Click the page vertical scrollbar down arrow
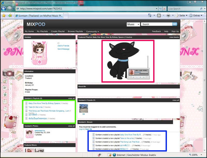 click(x=205, y=151)
